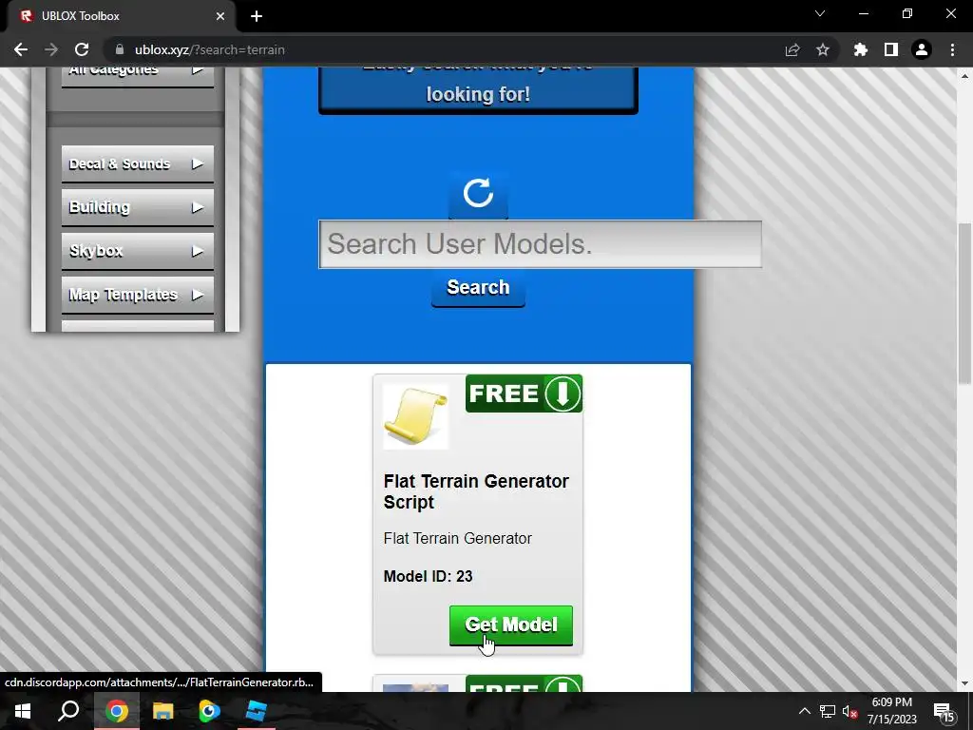Screen dimensions: 973x730
Task: Expand the Decal & Sounds category
Action: (x=137, y=164)
